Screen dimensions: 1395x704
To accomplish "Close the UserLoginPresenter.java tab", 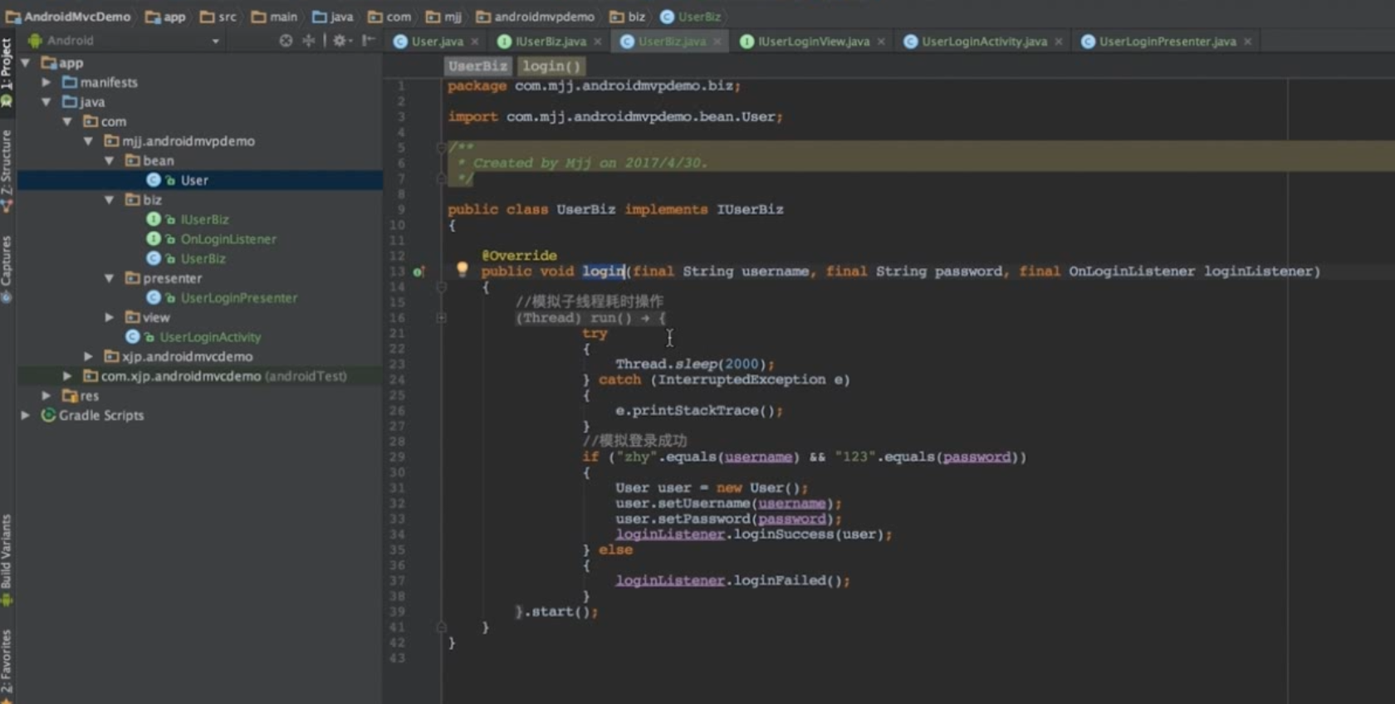I will pos(1247,42).
